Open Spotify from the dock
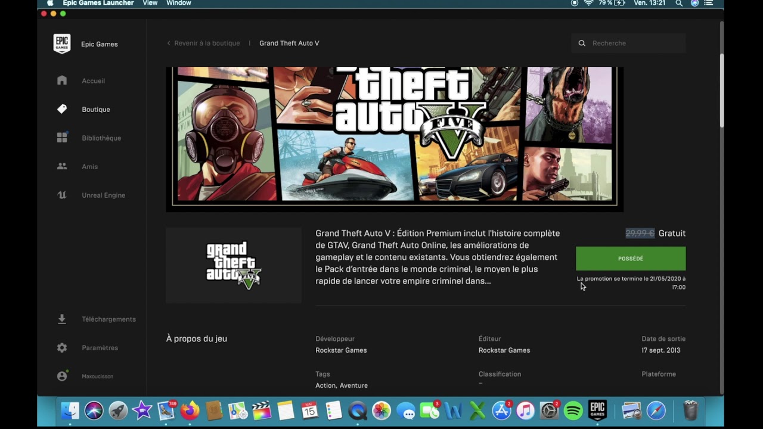763x429 pixels. pos(573,411)
